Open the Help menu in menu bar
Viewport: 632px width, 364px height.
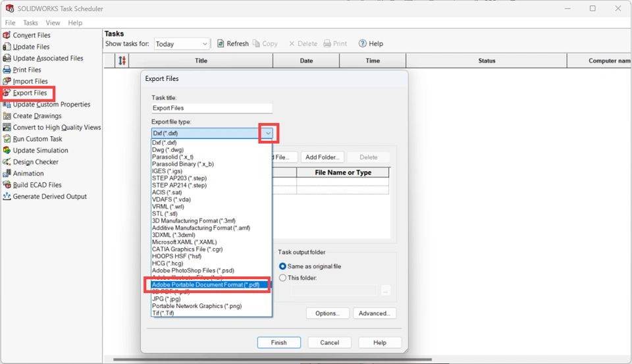click(75, 22)
